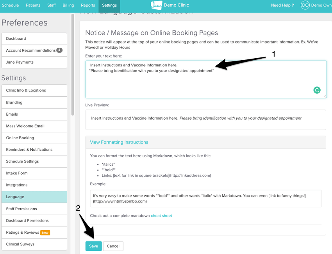This screenshot has height=254, width=332.
Task: Click the Markdown example text box
Action: 205,199
